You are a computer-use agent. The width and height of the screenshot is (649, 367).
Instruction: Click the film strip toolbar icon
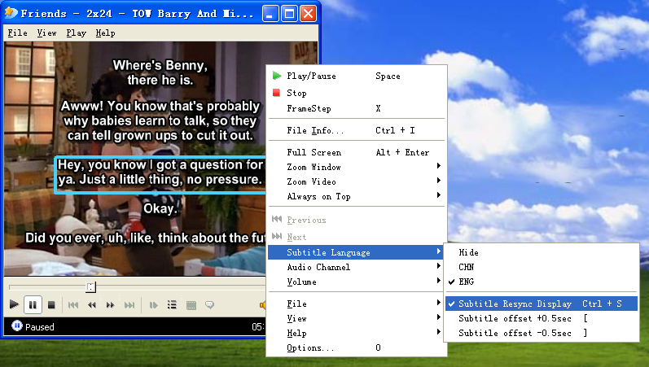(x=191, y=305)
